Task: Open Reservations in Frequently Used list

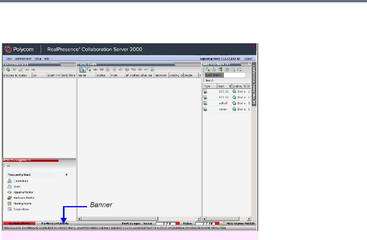Action: point(21,209)
